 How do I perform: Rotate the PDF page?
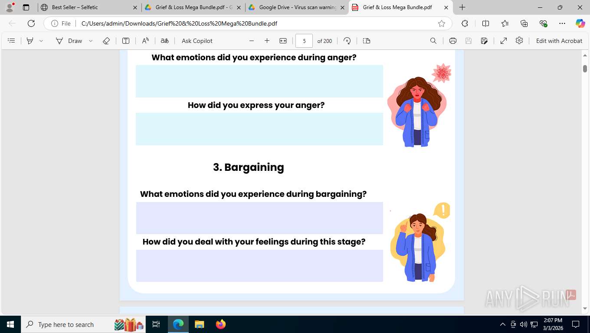(x=347, y=41)
